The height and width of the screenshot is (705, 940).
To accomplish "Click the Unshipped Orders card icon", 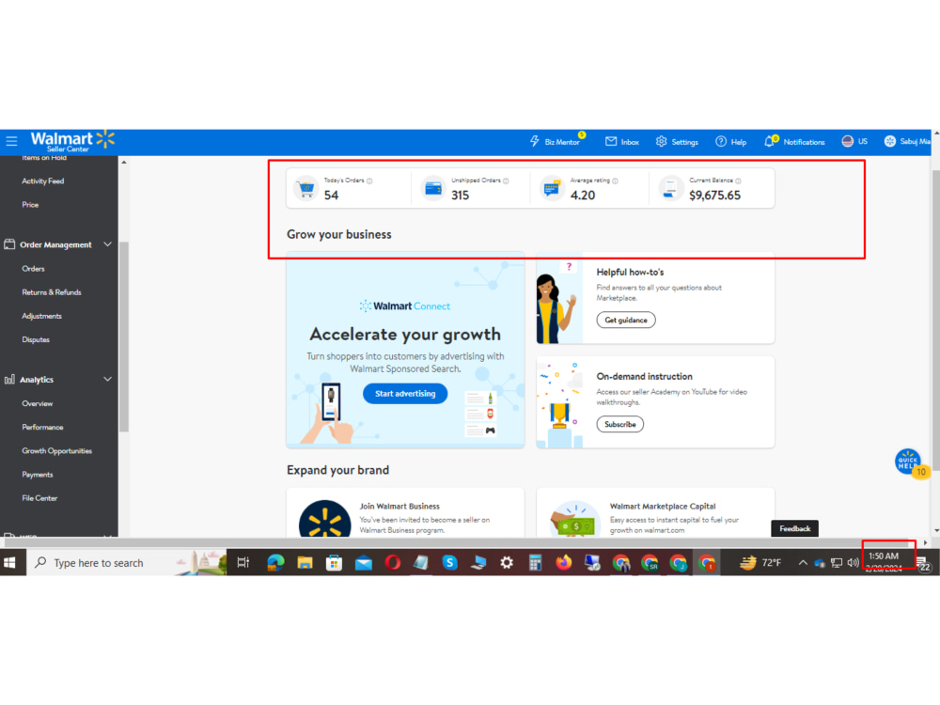I will tap(432, 189).
